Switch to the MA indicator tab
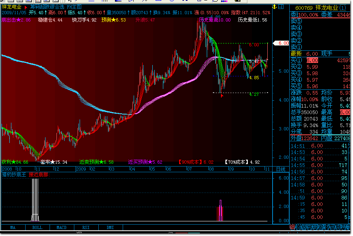The width and height of the screenshot is (353, 236). pyautogui.click(x=13, y=227)
